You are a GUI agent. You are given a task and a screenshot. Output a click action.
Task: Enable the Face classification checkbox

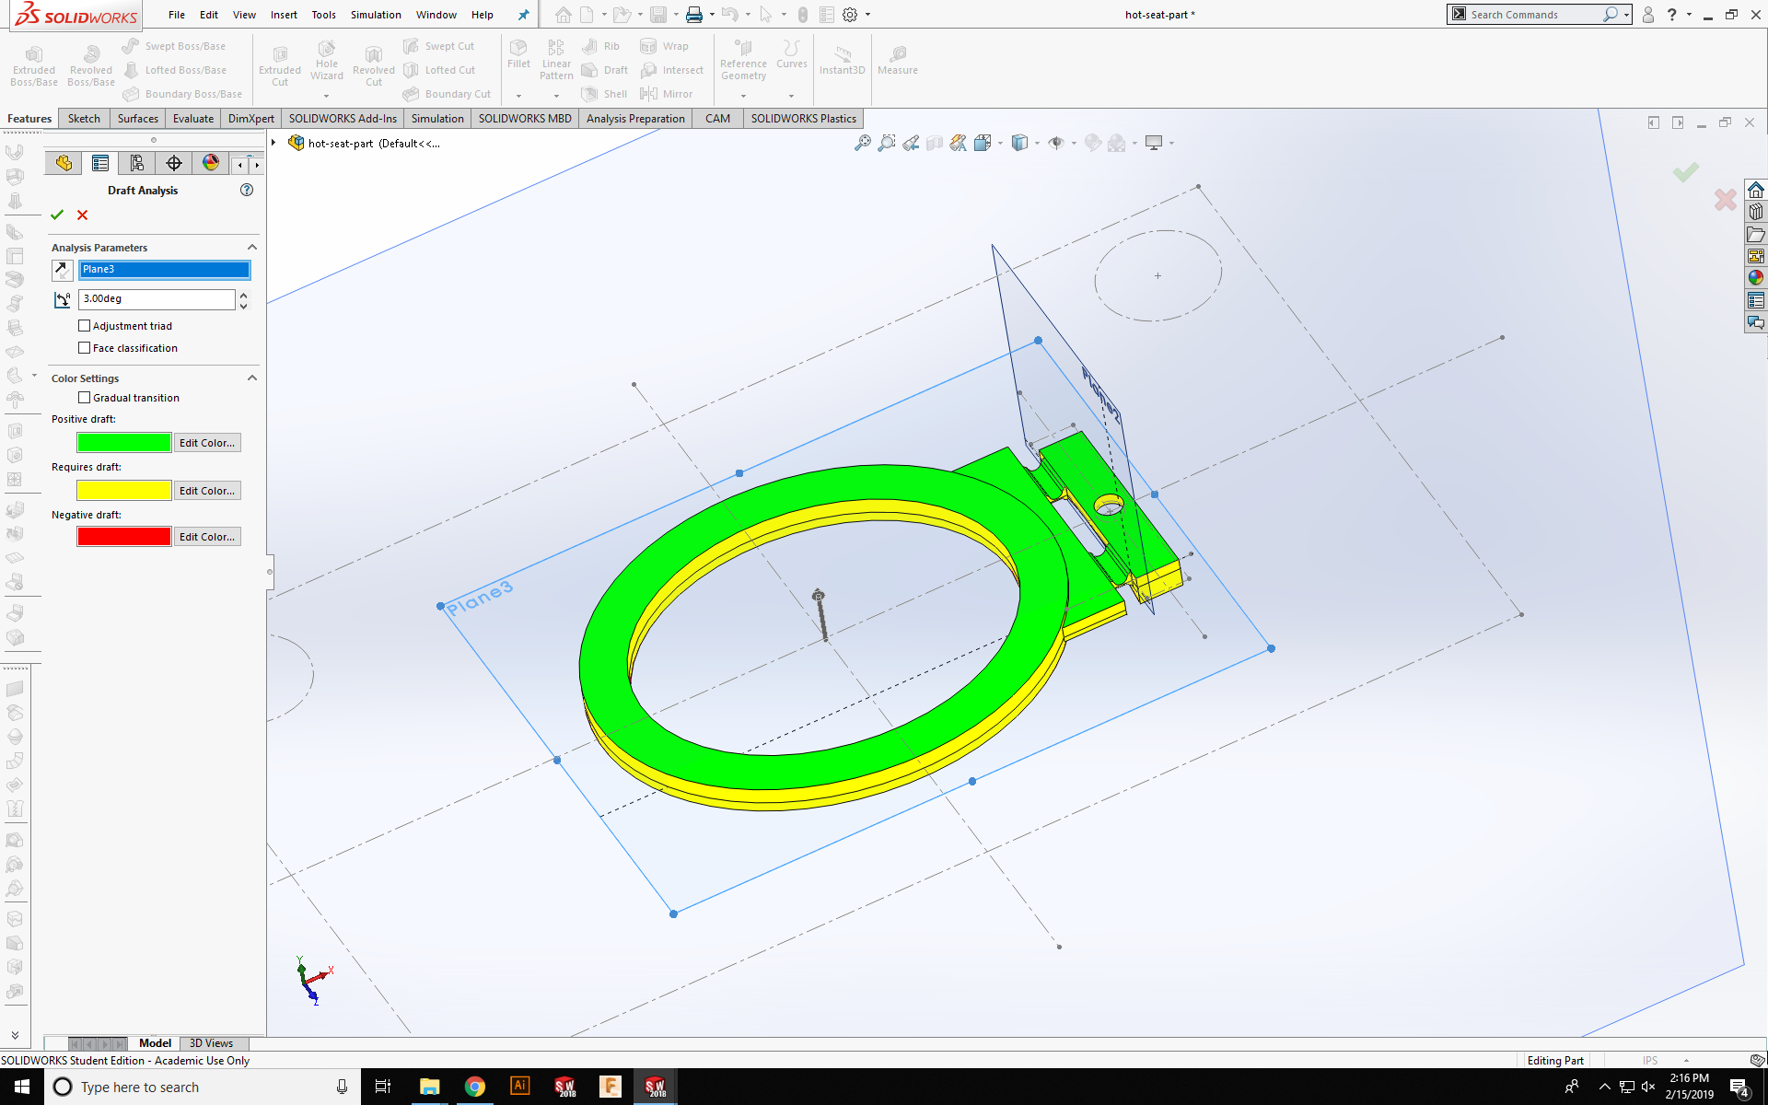85,348
